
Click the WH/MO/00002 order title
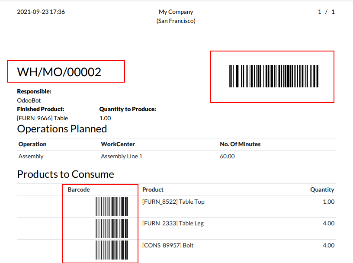tap(59, 72)
